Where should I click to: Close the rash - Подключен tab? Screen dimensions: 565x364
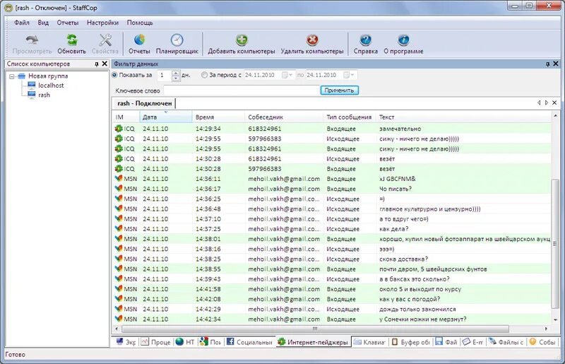tap(554, 102)
